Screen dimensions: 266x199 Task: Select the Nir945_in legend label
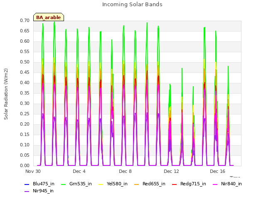tap(43, 191)
